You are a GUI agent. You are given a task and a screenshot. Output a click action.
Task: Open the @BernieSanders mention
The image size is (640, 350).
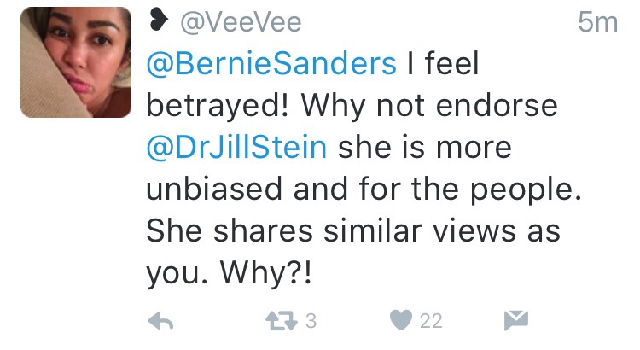[x=272, y=62]
